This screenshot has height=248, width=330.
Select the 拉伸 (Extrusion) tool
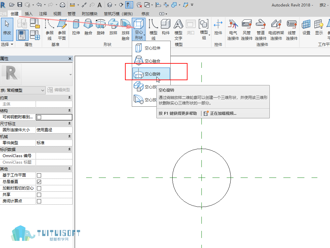point(76,27)
